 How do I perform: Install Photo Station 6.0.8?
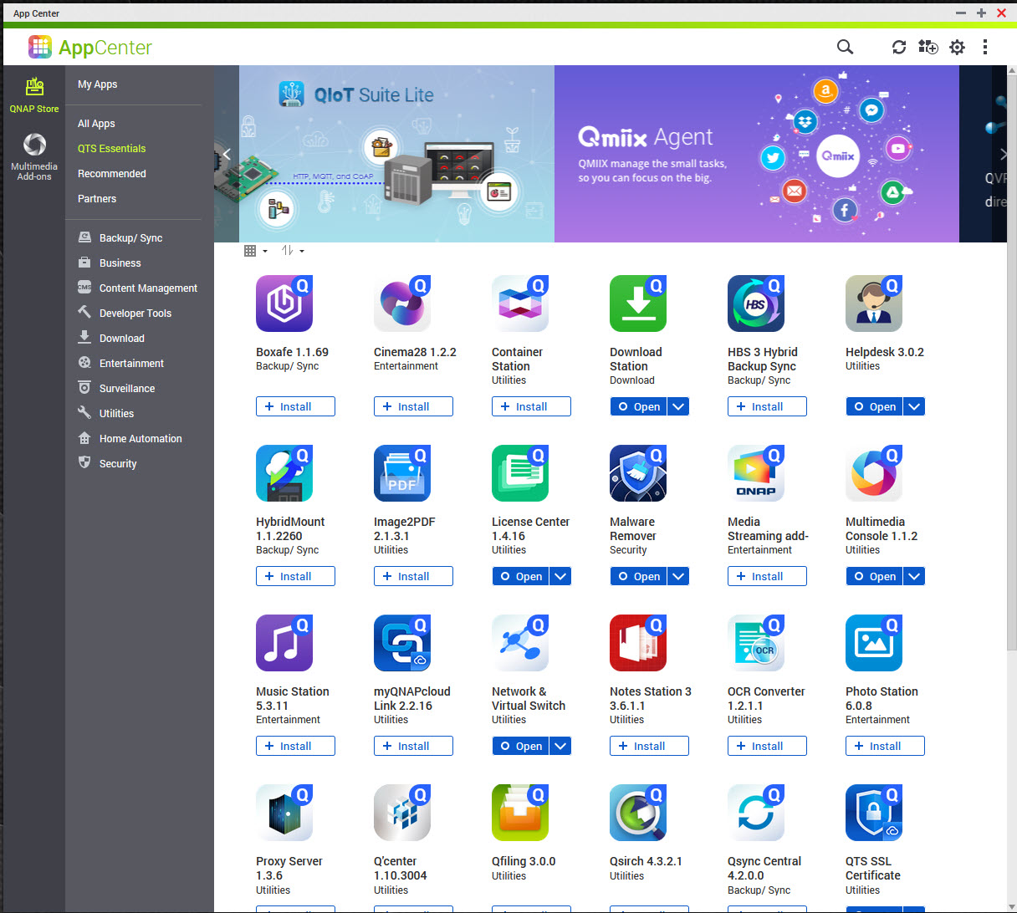click(885, 746)
